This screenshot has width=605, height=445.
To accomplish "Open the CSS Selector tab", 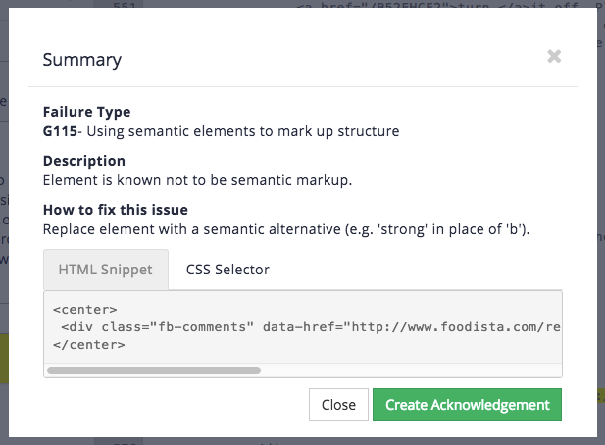I will [x=227, y=269].
